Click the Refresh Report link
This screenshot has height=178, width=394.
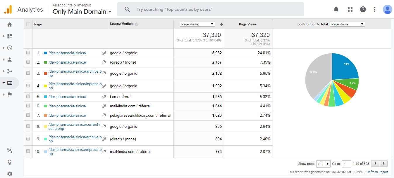[377, 172]
